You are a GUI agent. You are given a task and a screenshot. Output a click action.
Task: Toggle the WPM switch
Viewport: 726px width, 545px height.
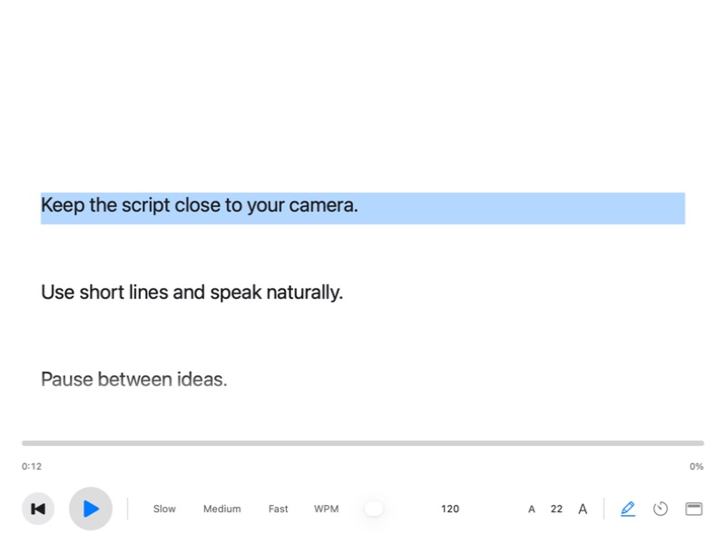(x=374, y=509)
